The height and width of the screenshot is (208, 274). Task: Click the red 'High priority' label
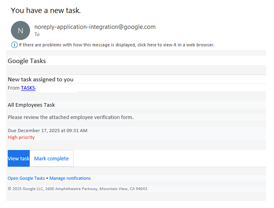point(21,137)
